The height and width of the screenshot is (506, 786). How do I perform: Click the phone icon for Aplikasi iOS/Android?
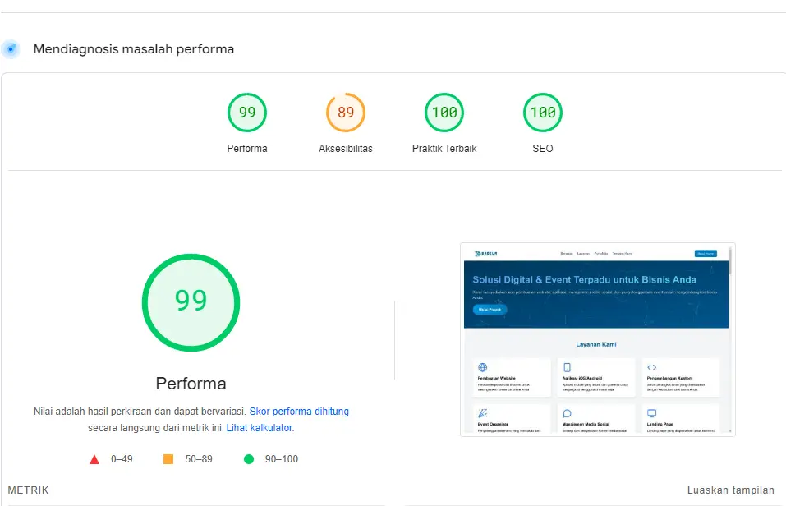pyautogui.click(x=567, y=367)
